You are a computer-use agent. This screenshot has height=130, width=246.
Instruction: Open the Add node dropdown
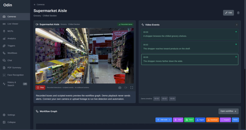click(x=164, y=120)
